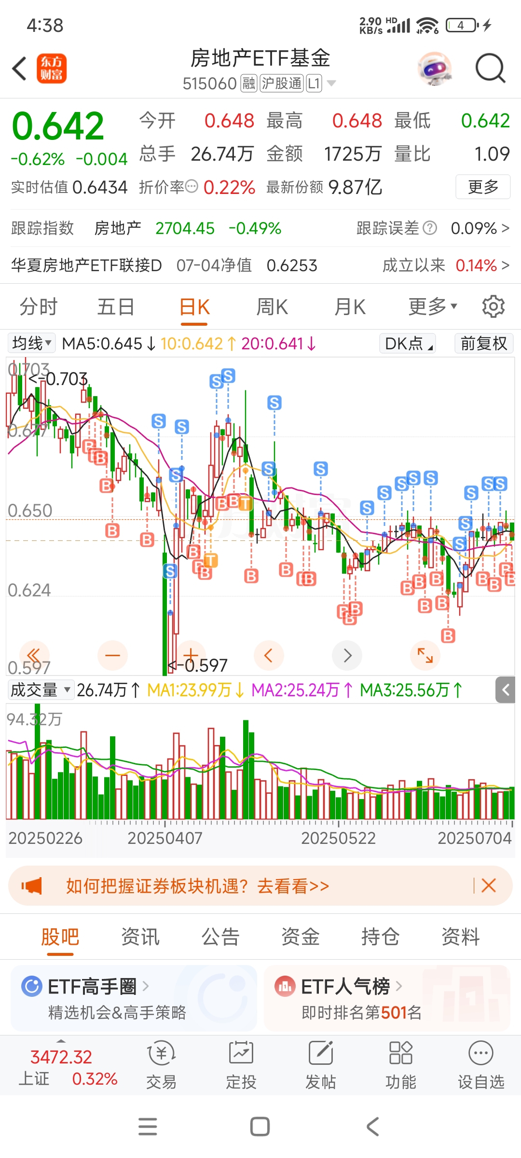521x1158 pixels.
Task: Open ETF人气榜 ranking card
Action: [387, 998]
